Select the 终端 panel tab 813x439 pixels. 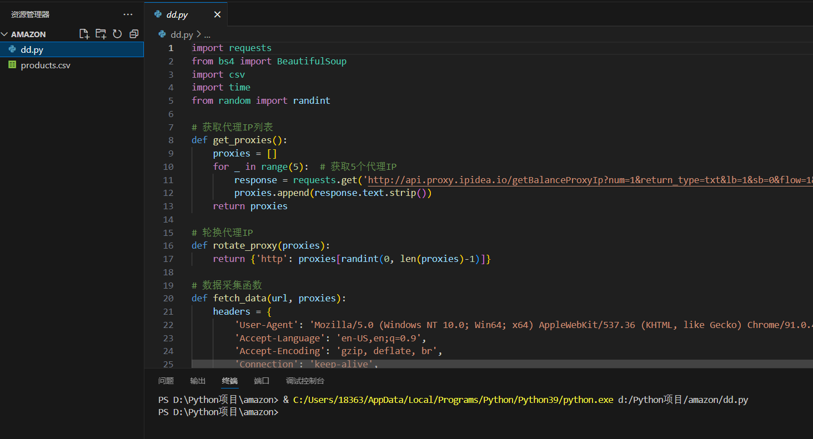pyautogui.click(x=230, y=381)
